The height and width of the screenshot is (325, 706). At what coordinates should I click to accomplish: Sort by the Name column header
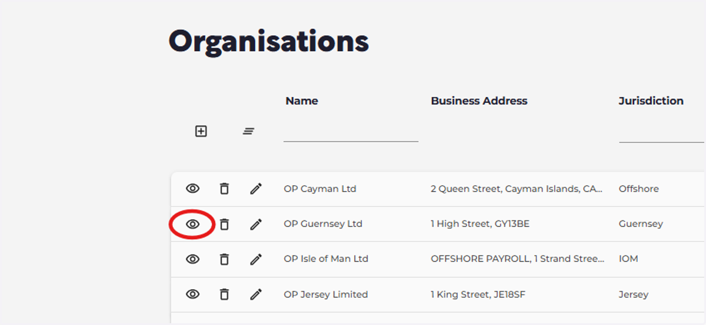click(x=302, y=100)
